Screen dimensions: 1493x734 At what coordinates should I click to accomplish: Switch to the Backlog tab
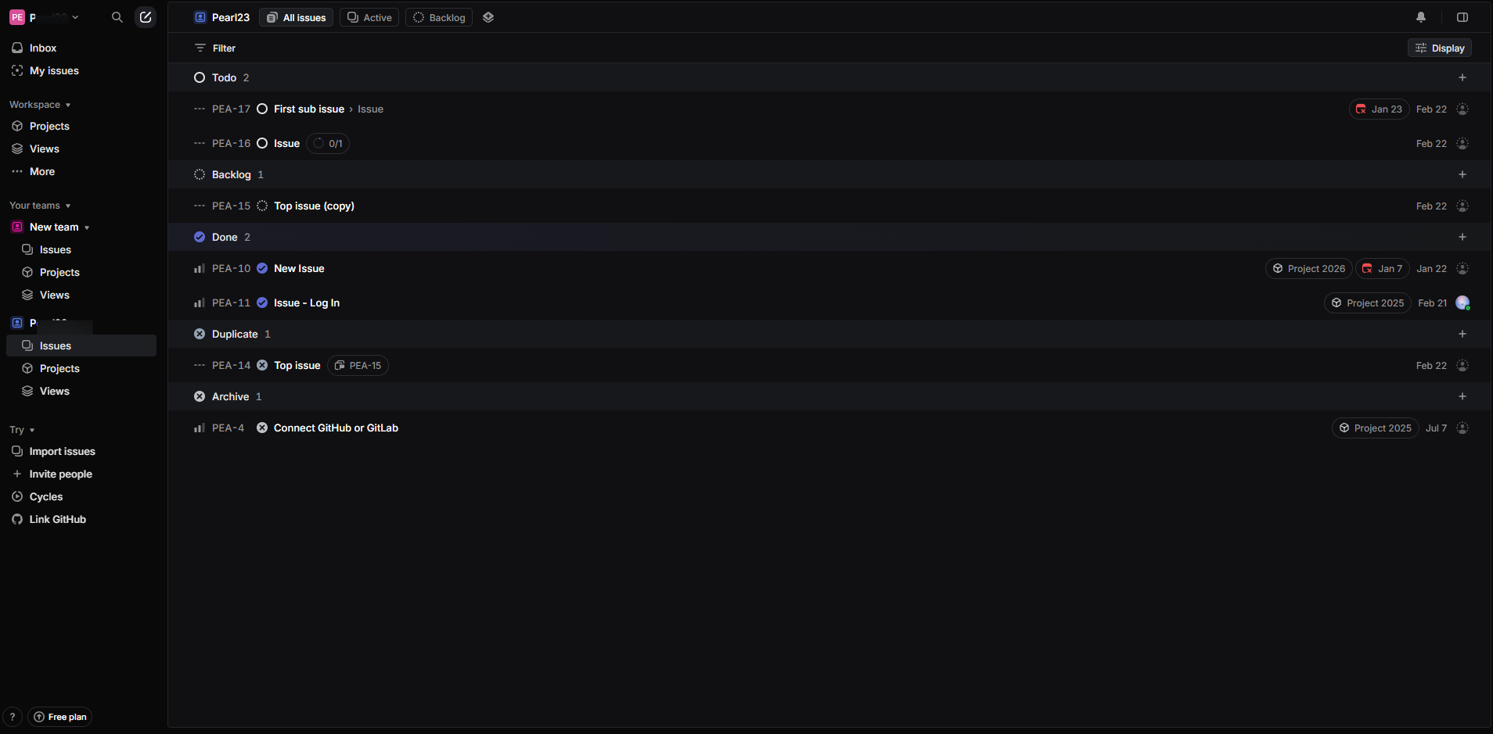[439, 17]
